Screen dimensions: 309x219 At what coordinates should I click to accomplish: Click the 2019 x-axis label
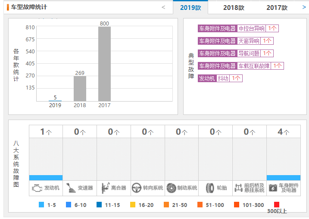[x=55, y=105]
